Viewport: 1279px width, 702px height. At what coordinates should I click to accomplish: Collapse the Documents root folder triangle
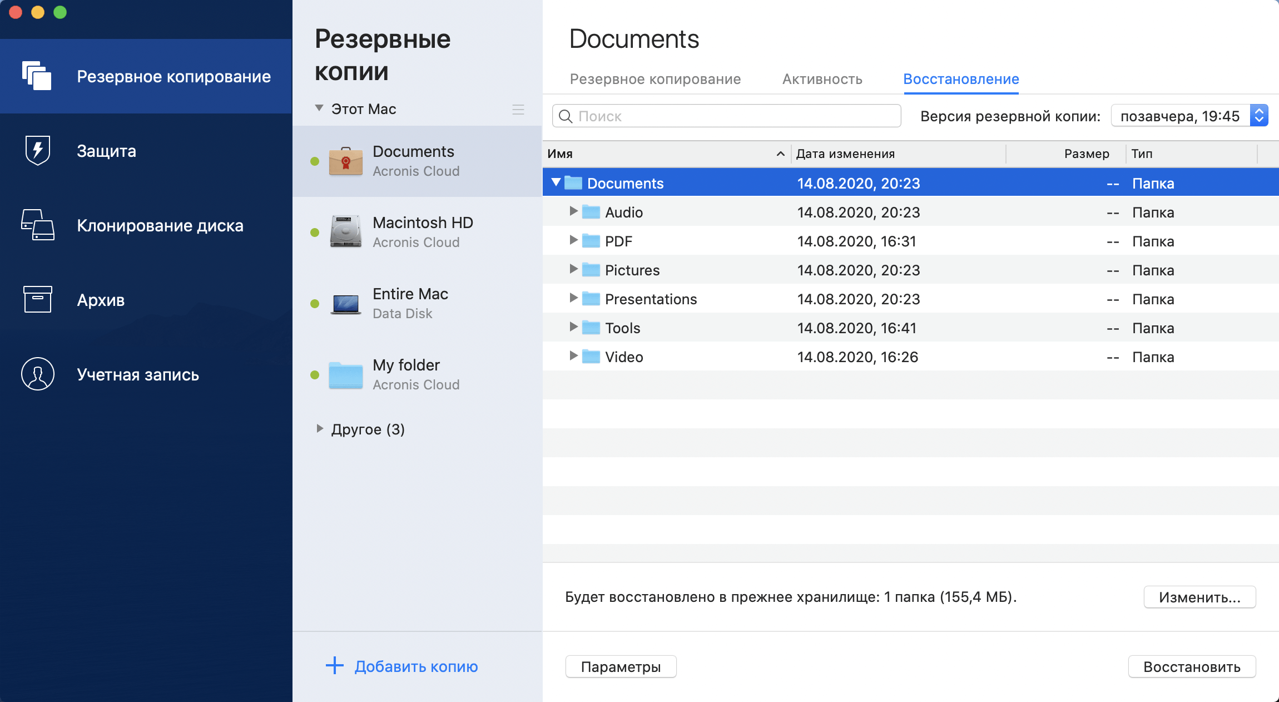[x=556, y=183]
